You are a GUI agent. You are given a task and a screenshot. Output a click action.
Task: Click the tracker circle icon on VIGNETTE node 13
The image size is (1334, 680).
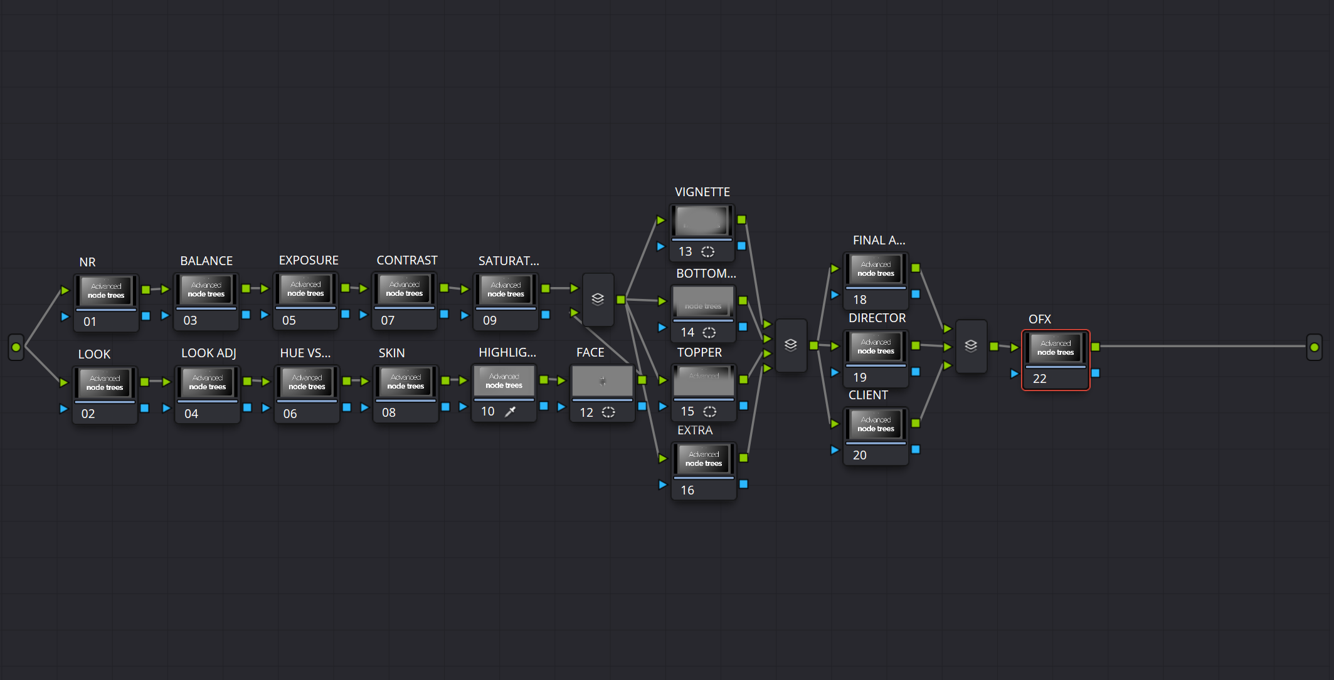(x=707, y=251)
